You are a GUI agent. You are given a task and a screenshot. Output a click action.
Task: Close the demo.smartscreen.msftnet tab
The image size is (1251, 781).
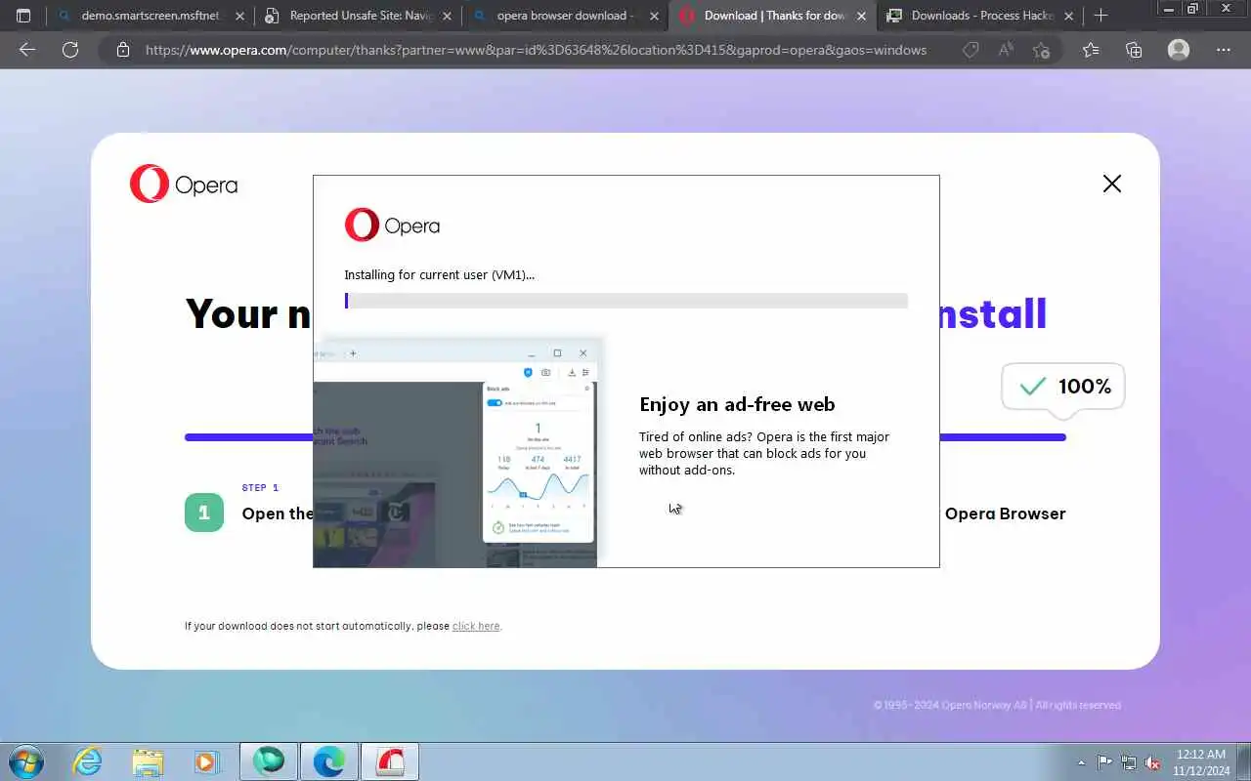(x=239, y=16)
